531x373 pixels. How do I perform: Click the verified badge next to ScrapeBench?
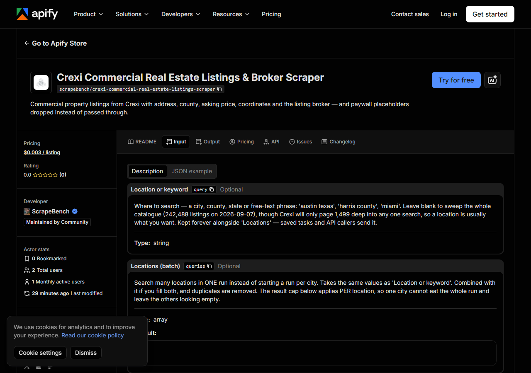75,211
